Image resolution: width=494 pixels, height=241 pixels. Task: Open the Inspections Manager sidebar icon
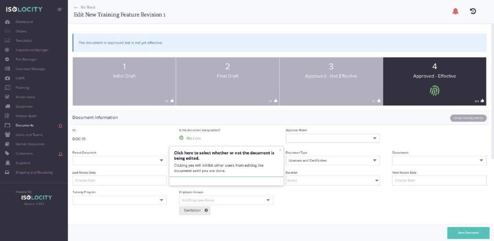click(x=7, y=50)
